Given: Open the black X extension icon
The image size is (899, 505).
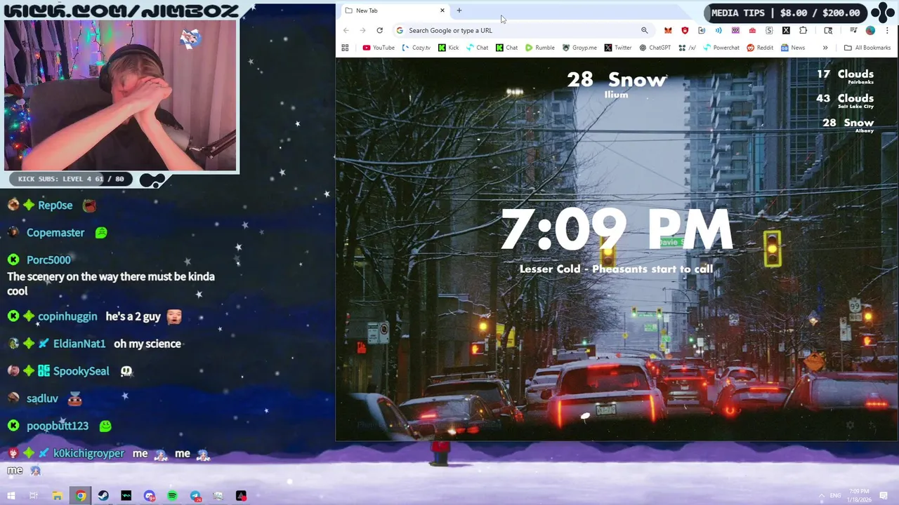Looking at the screenshot, I should 786,30.
